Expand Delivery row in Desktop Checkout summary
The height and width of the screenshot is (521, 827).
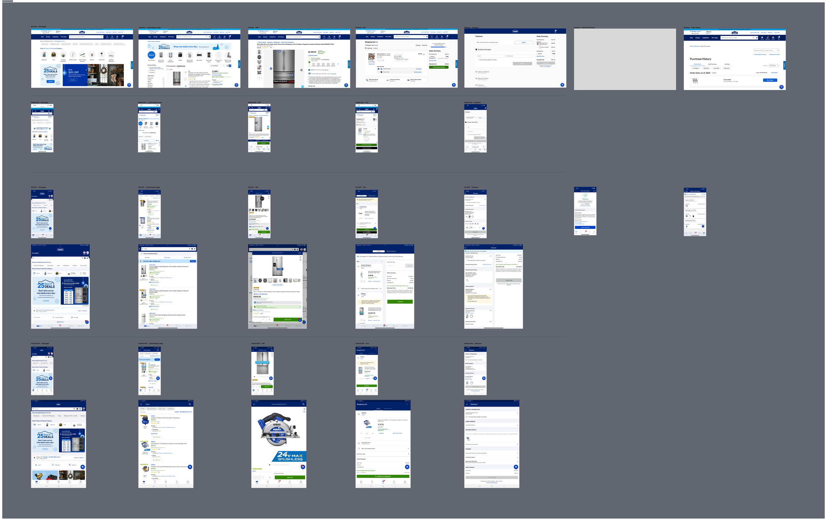[546, 54]
